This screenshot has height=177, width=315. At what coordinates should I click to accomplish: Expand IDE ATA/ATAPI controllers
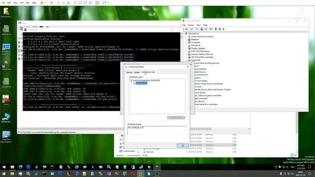[x=186, y=57]
